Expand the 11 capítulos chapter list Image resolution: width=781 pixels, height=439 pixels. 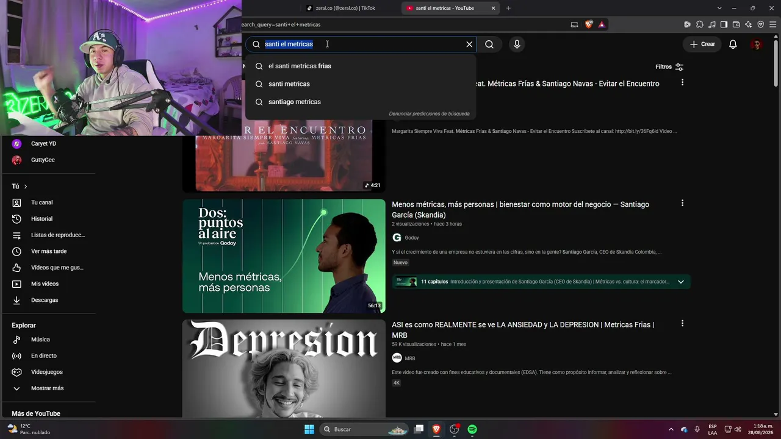click(x=680, y=282)
